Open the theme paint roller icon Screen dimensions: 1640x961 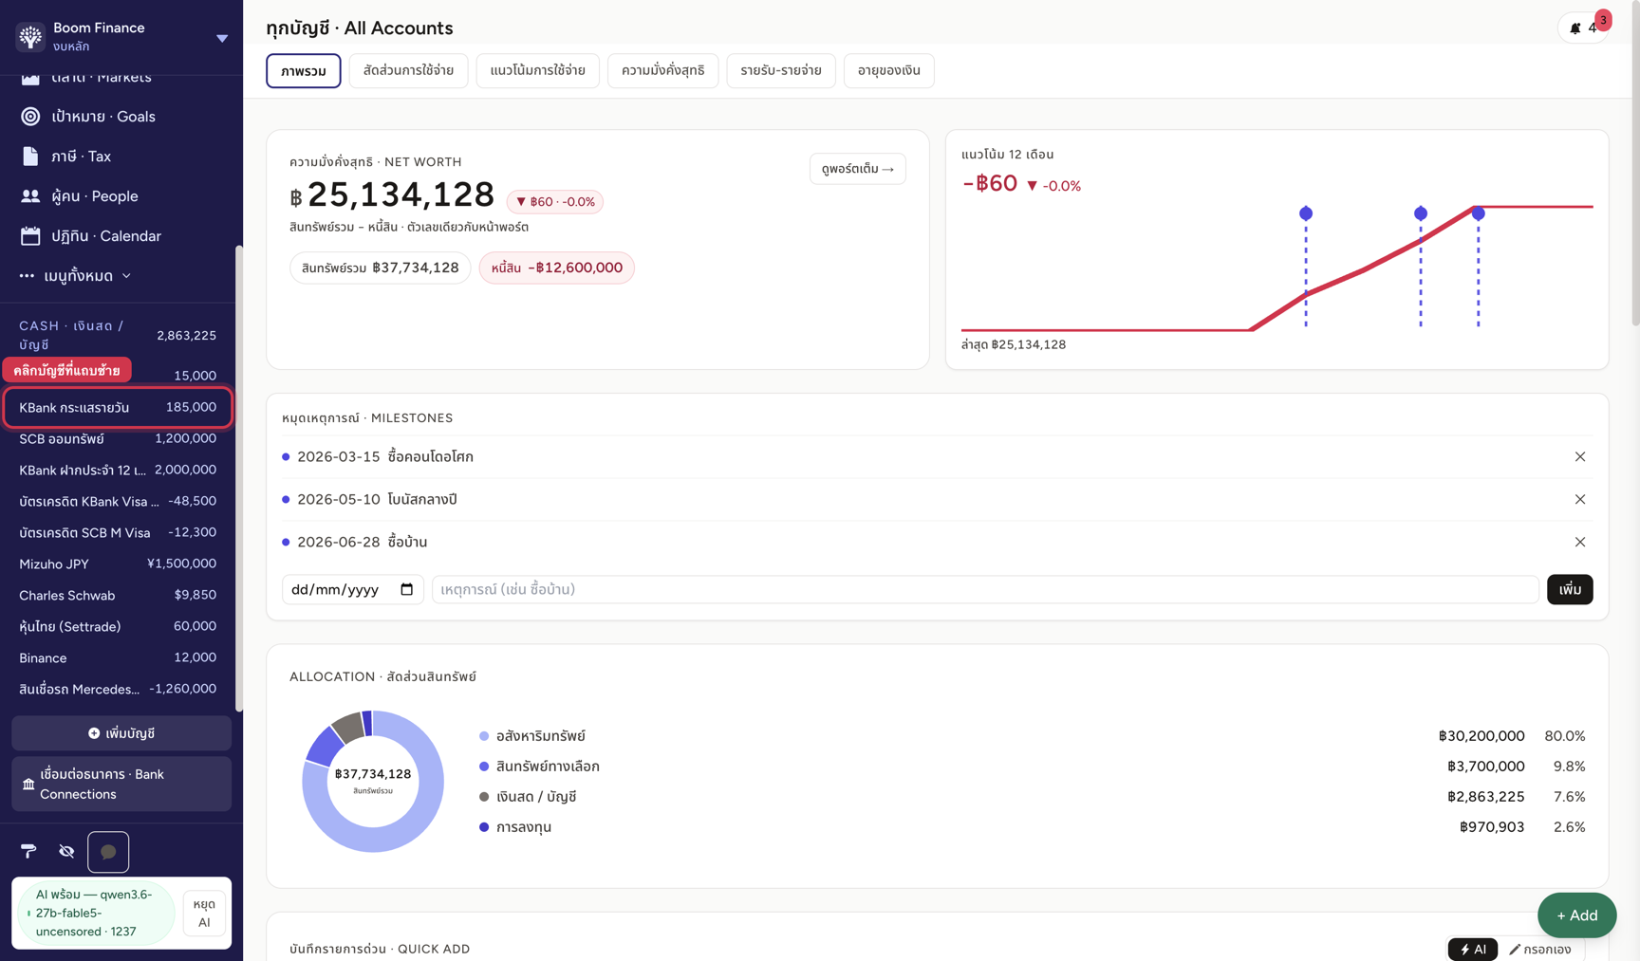(28, 852)
